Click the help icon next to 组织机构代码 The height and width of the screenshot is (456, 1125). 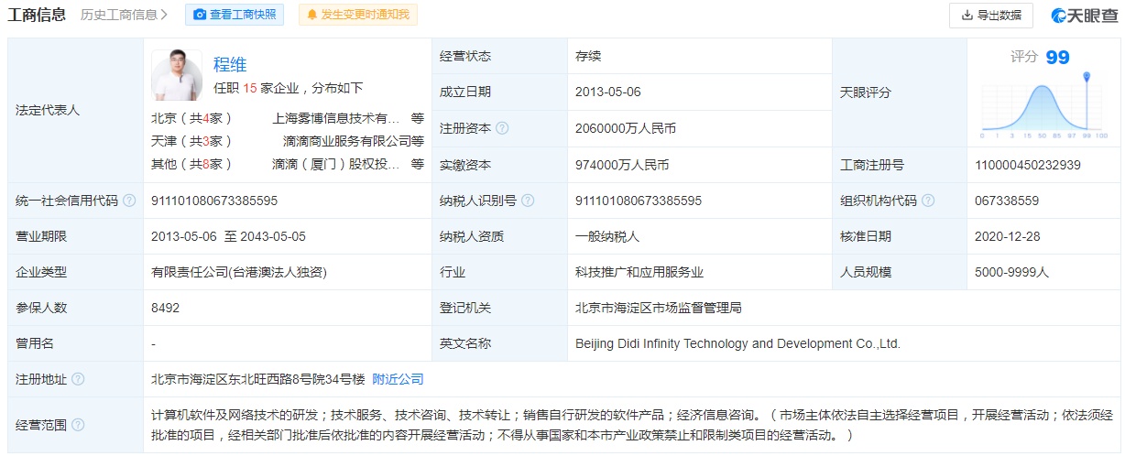928,201
